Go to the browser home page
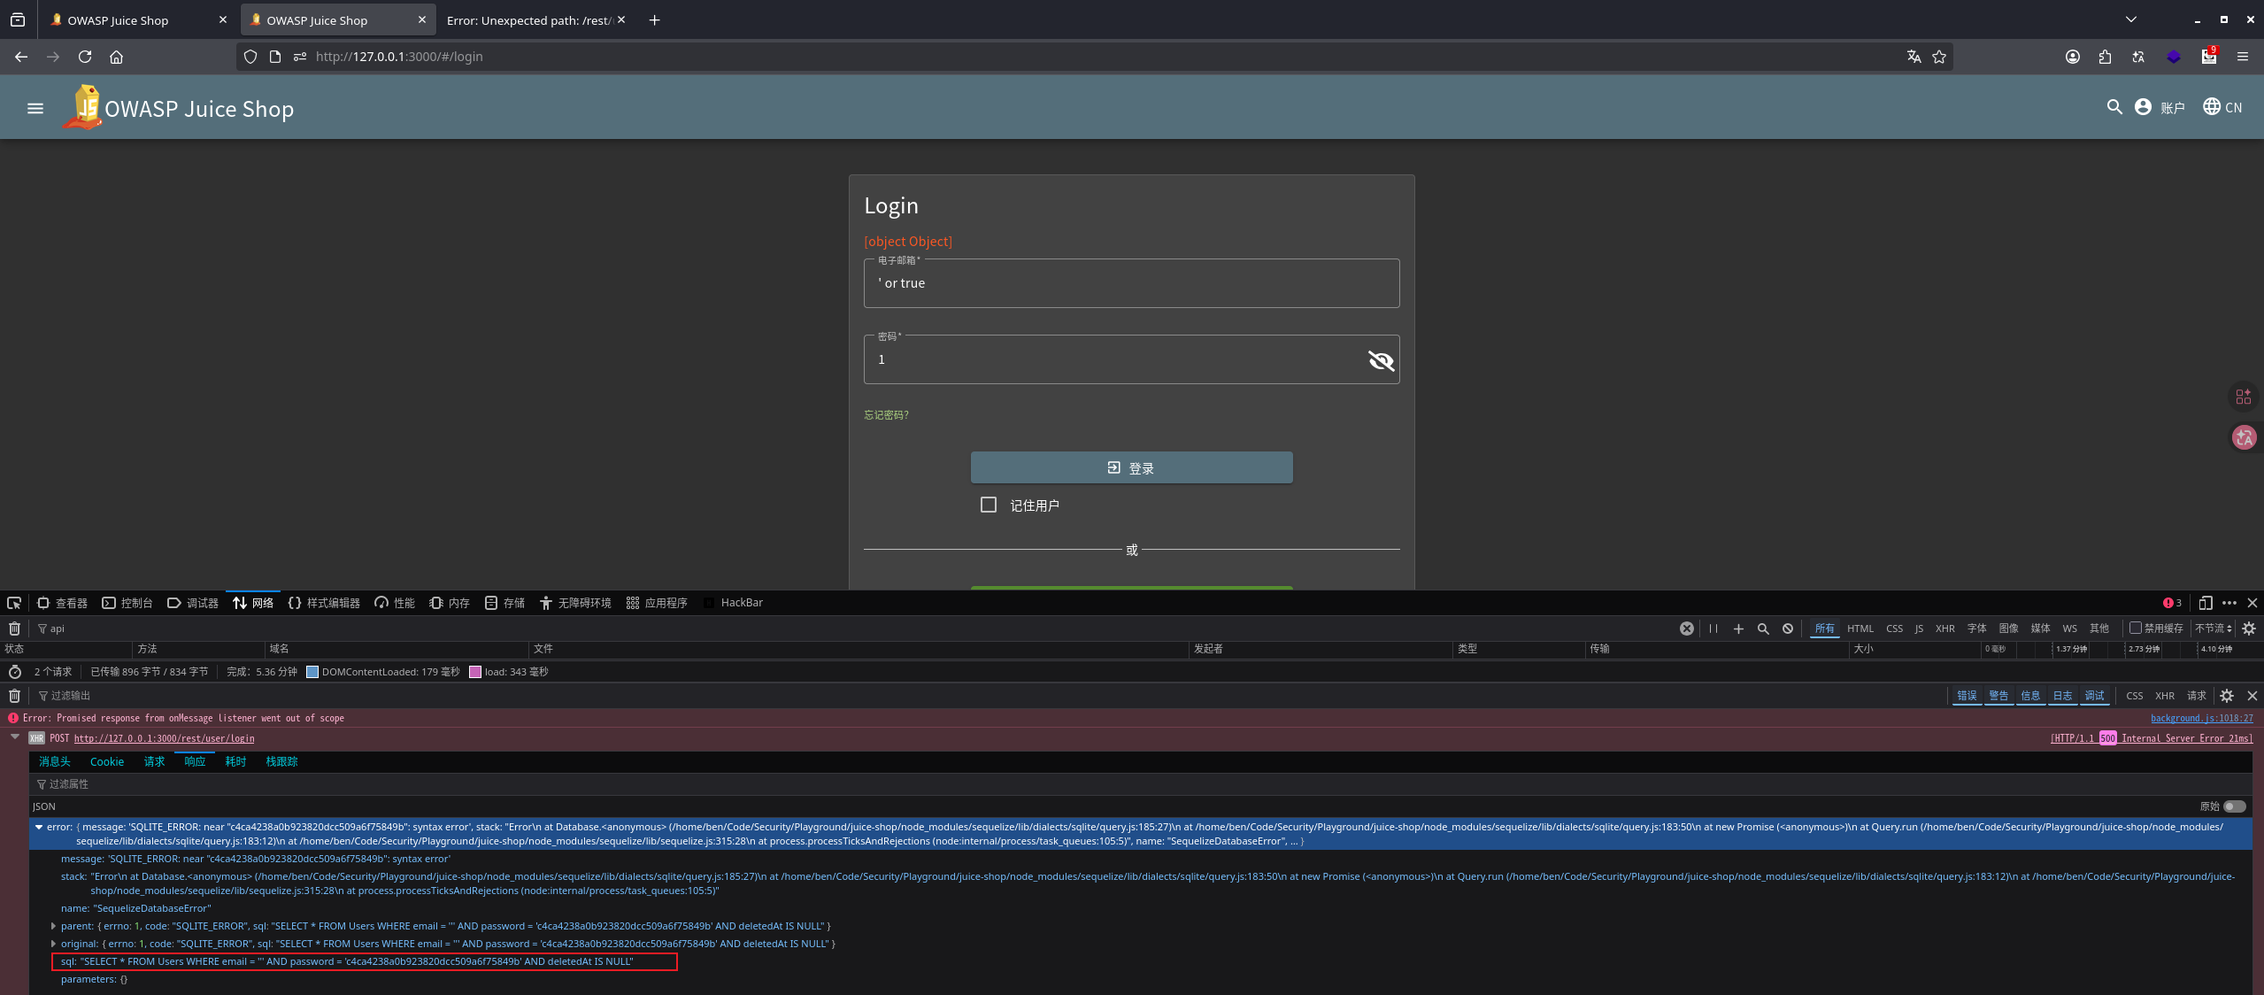The height and width of the screenshot is (995, 2264). pyautogui.click(x=116, y=57)
